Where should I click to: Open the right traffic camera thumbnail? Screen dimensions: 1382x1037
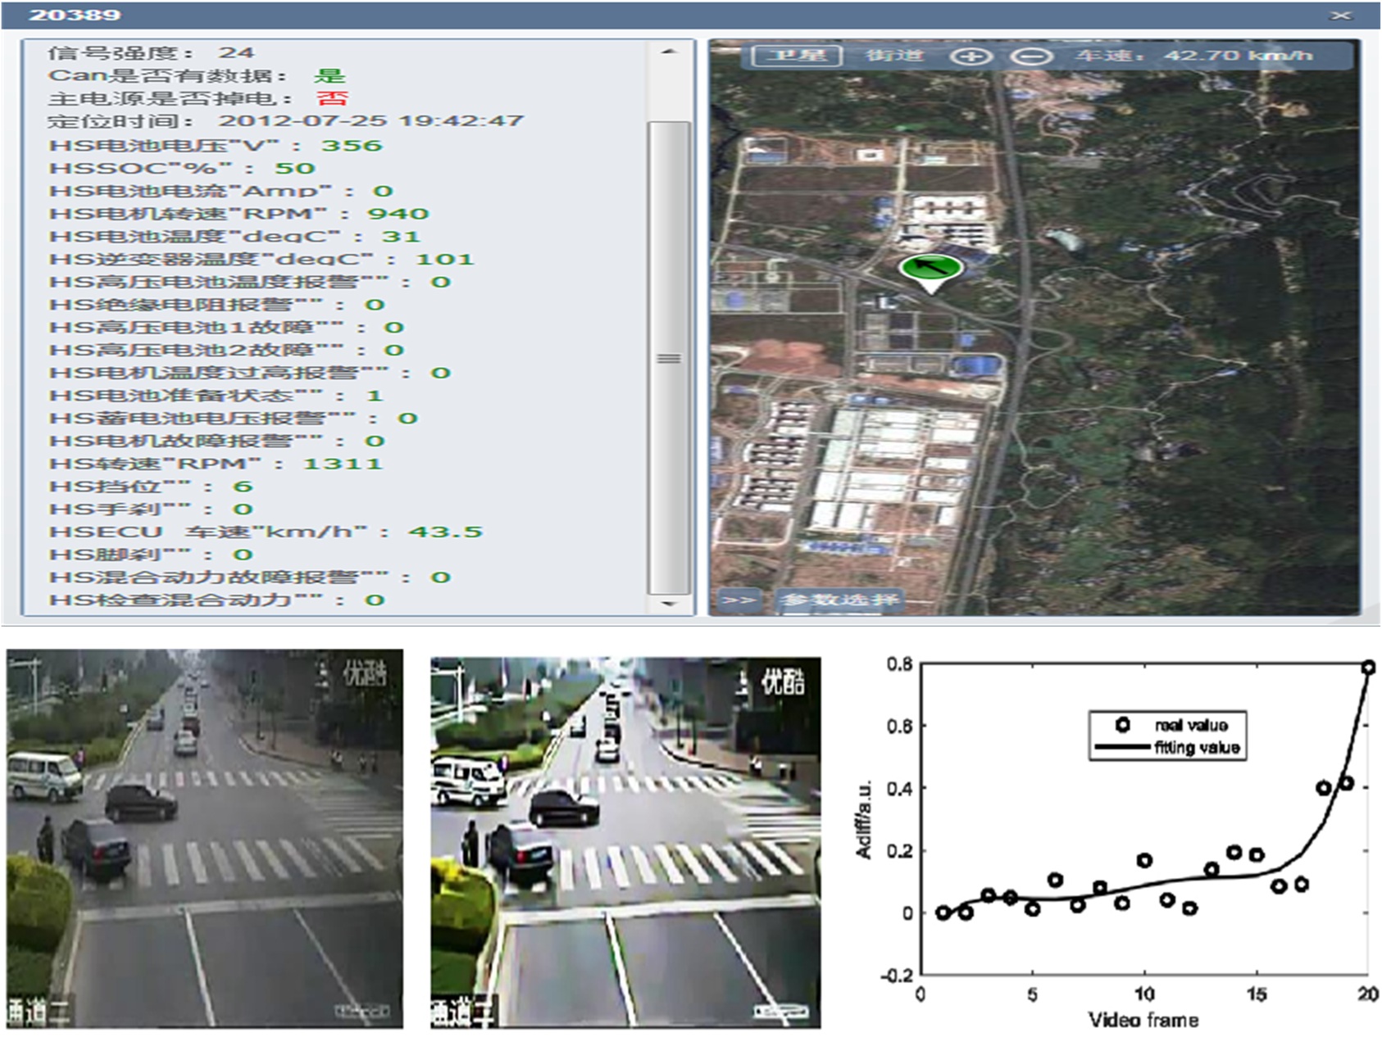(625, 842)
